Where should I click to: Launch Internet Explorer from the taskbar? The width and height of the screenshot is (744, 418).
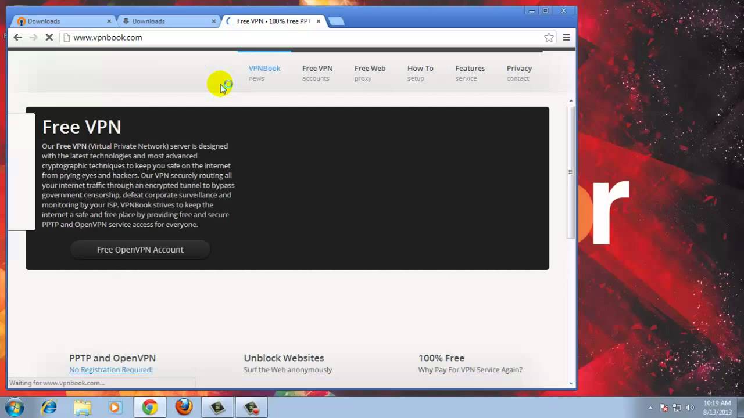[49, 408]
